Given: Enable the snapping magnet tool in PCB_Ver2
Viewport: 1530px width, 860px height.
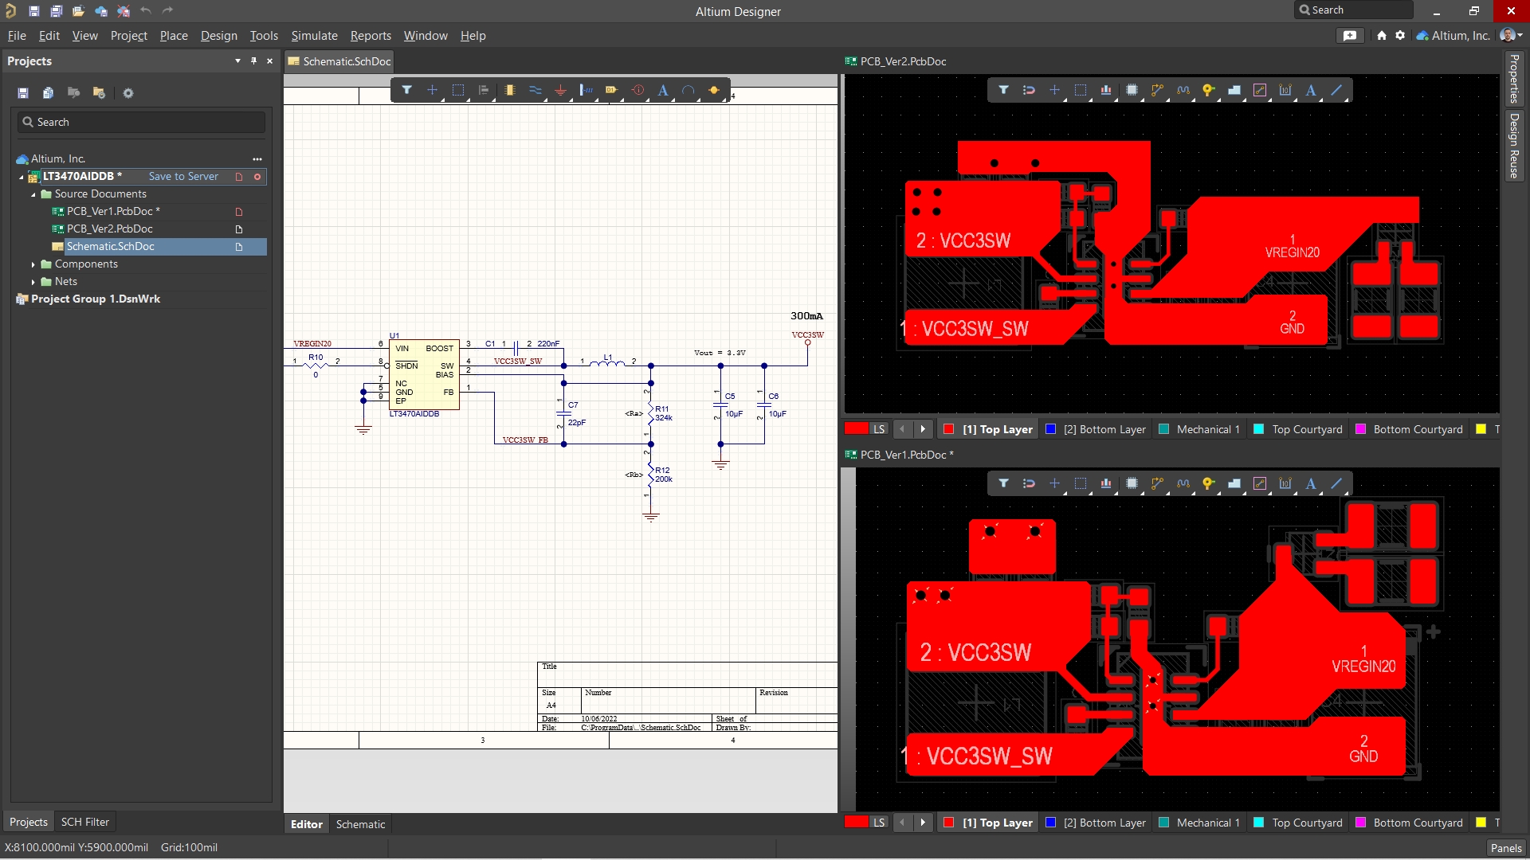Looking at the screenshot, I should 1029,90.
